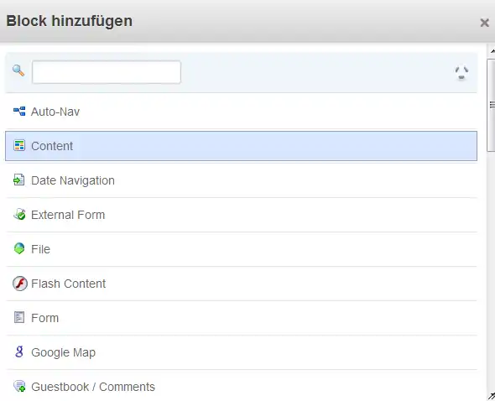Click the Date Navigation page icon

[19, 180]
